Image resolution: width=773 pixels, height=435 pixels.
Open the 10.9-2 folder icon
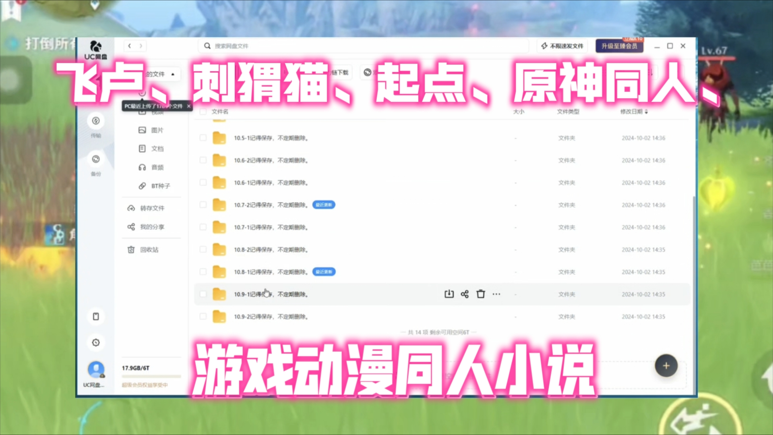(x=219, y=317)
